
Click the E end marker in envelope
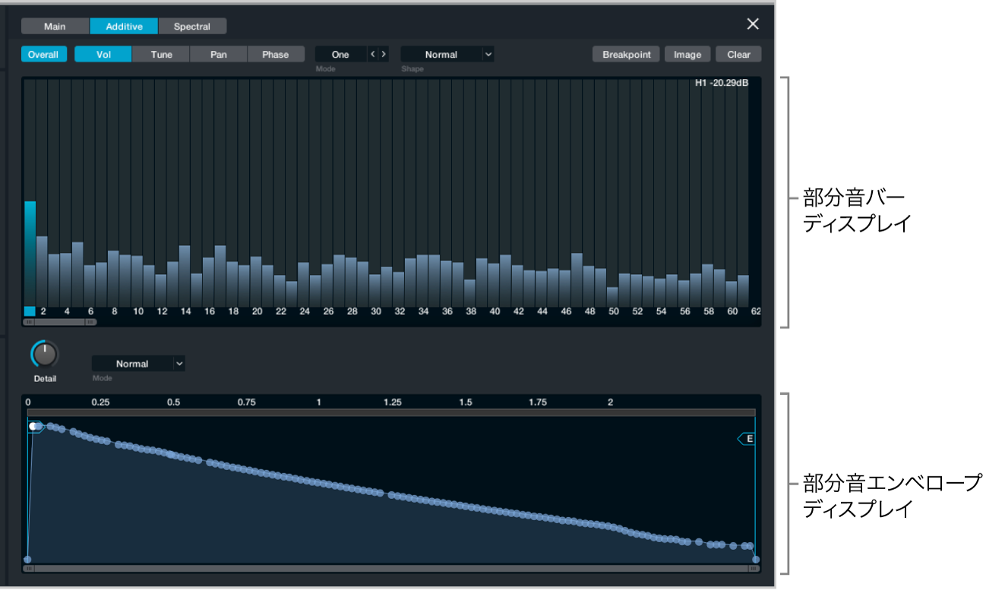point(747,439)
